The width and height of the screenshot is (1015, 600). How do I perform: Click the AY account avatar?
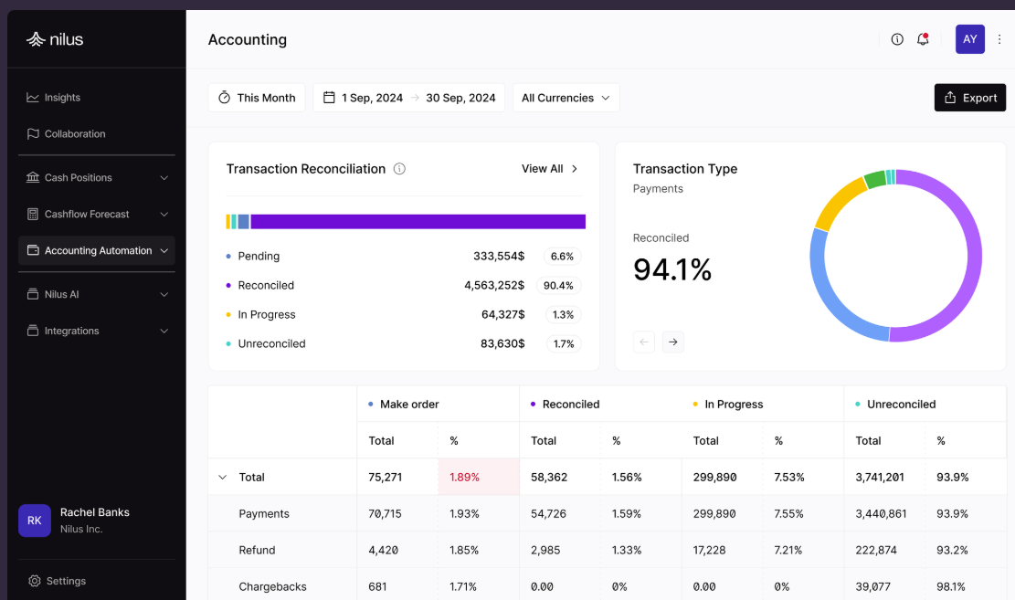(969, 39)
